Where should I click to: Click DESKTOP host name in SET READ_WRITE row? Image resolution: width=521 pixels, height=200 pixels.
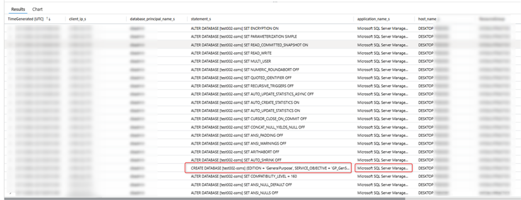(x=426, y=53)
